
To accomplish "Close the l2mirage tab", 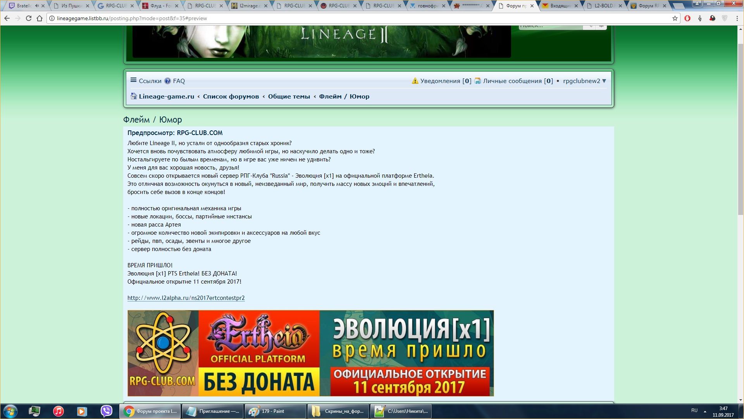I will click(x=266, y=6).
